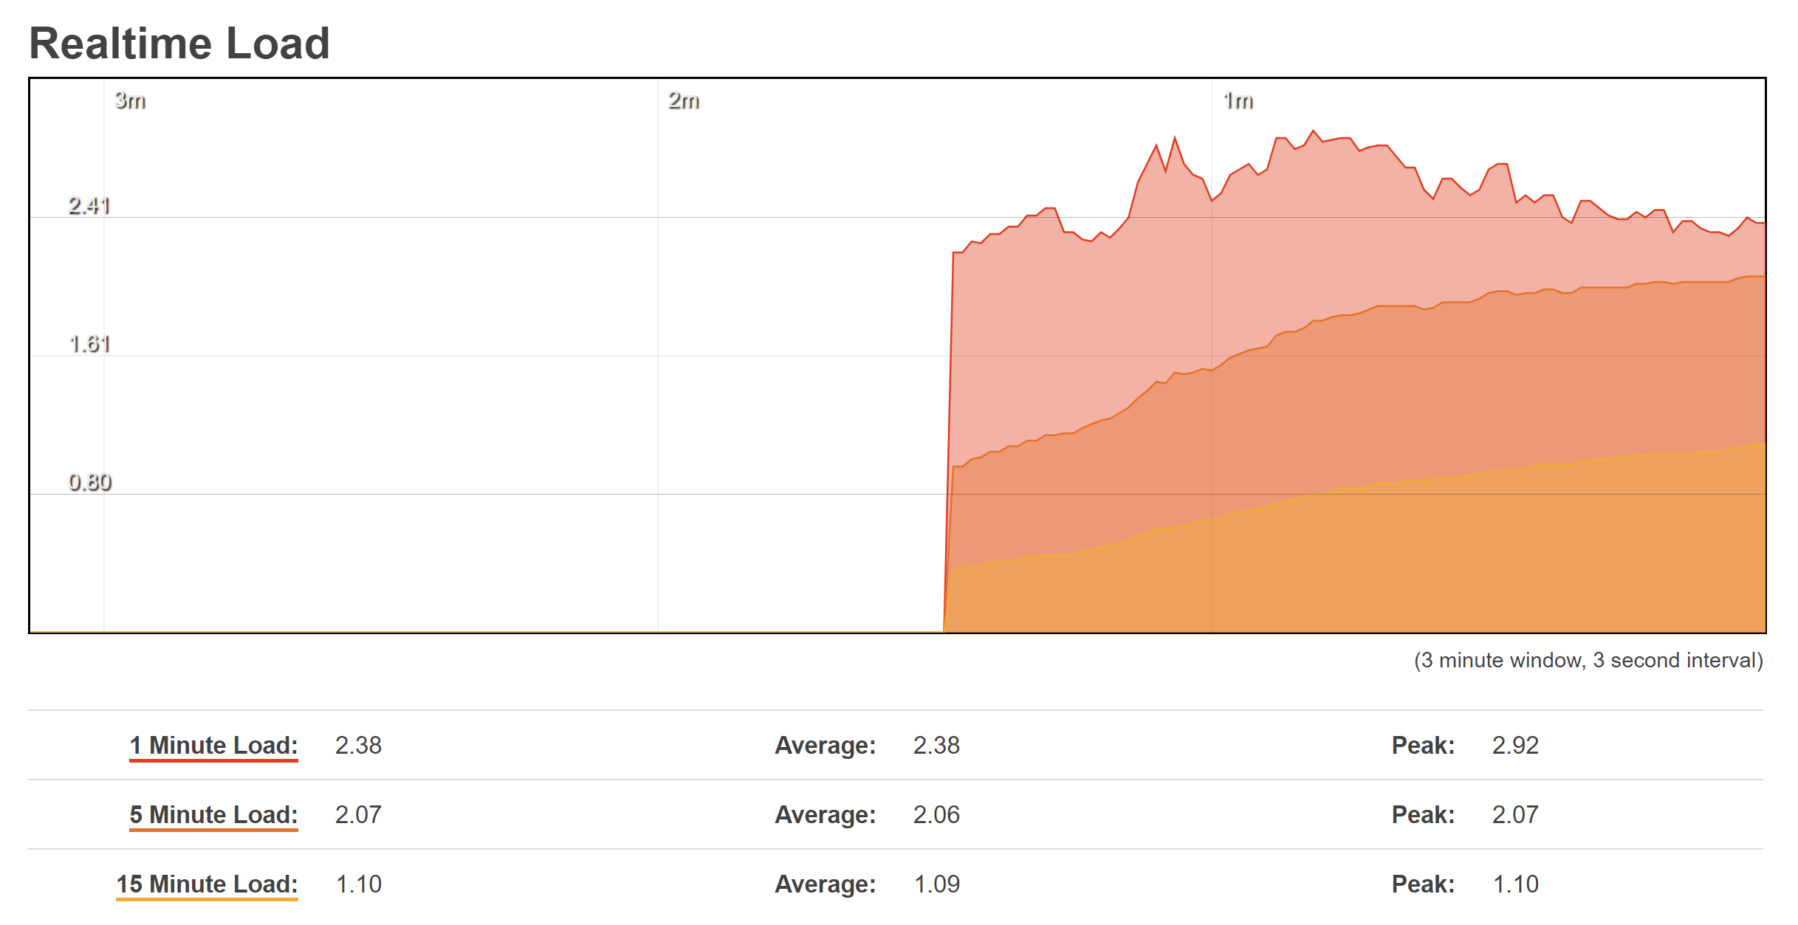Click the 1m time axis marker
This screenshot has width=1798, height=925.
pos(1238,100)
